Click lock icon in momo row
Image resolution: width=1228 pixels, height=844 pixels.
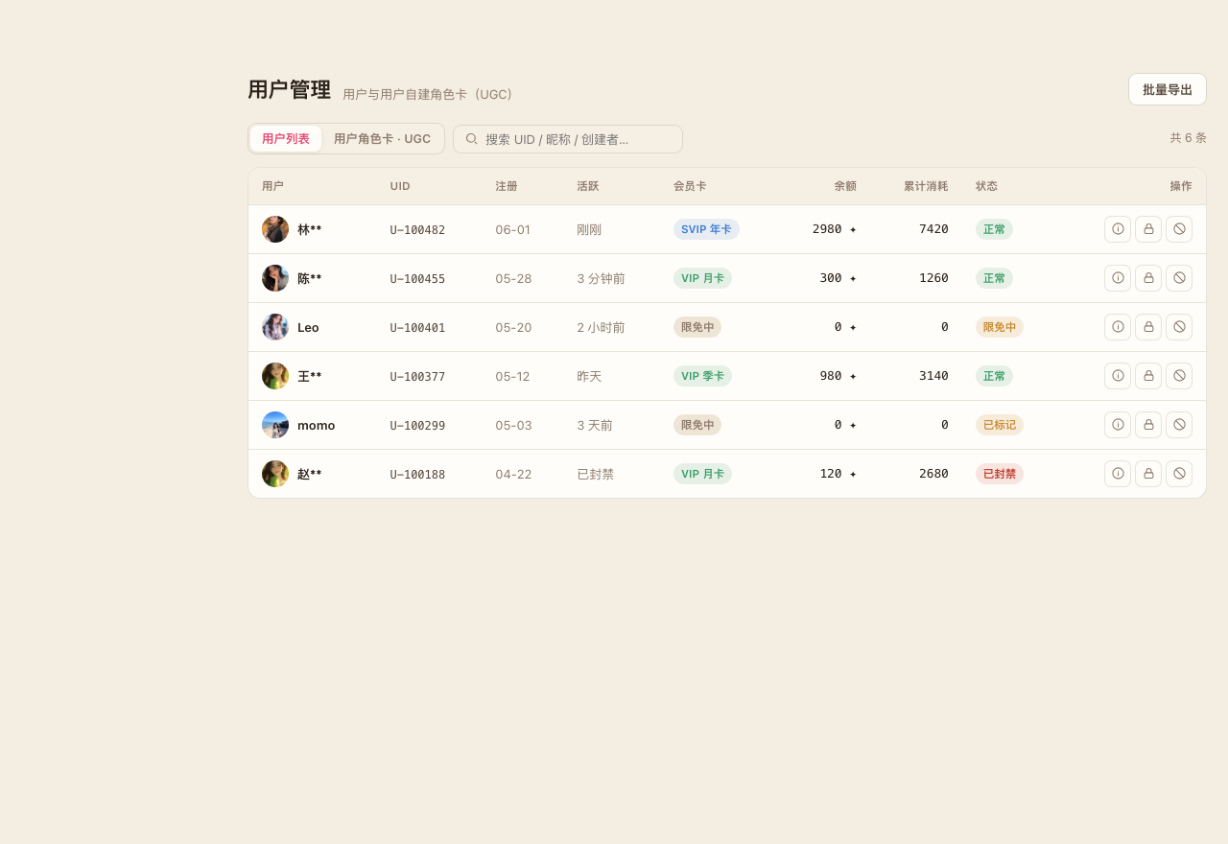(1148, 425)
